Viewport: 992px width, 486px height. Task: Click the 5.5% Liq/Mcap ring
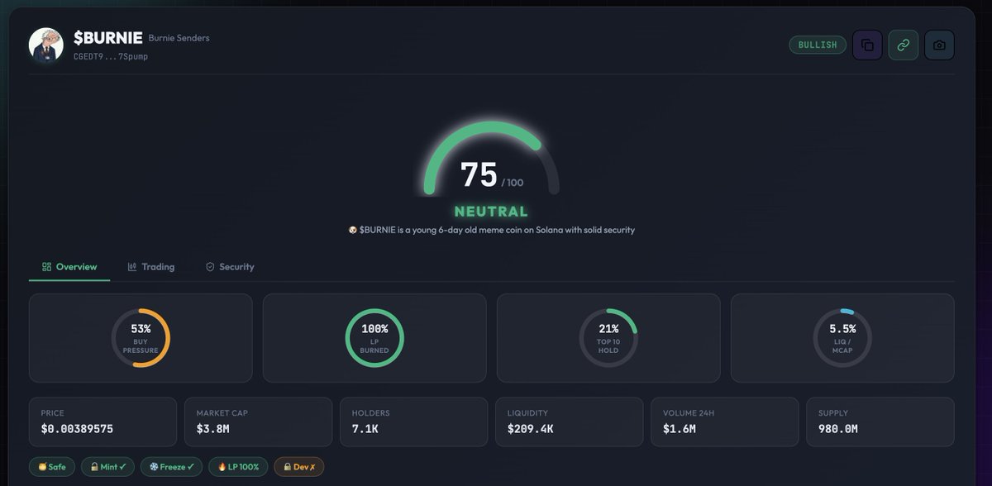point(842,338)
